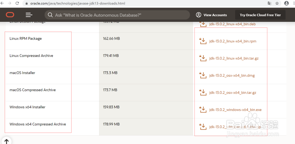The width and height of the screenshot is (295, 144).
Task: Download jdk-13.0.2_osx-x64_bin.tar.gz link
Action: point(233,93)
